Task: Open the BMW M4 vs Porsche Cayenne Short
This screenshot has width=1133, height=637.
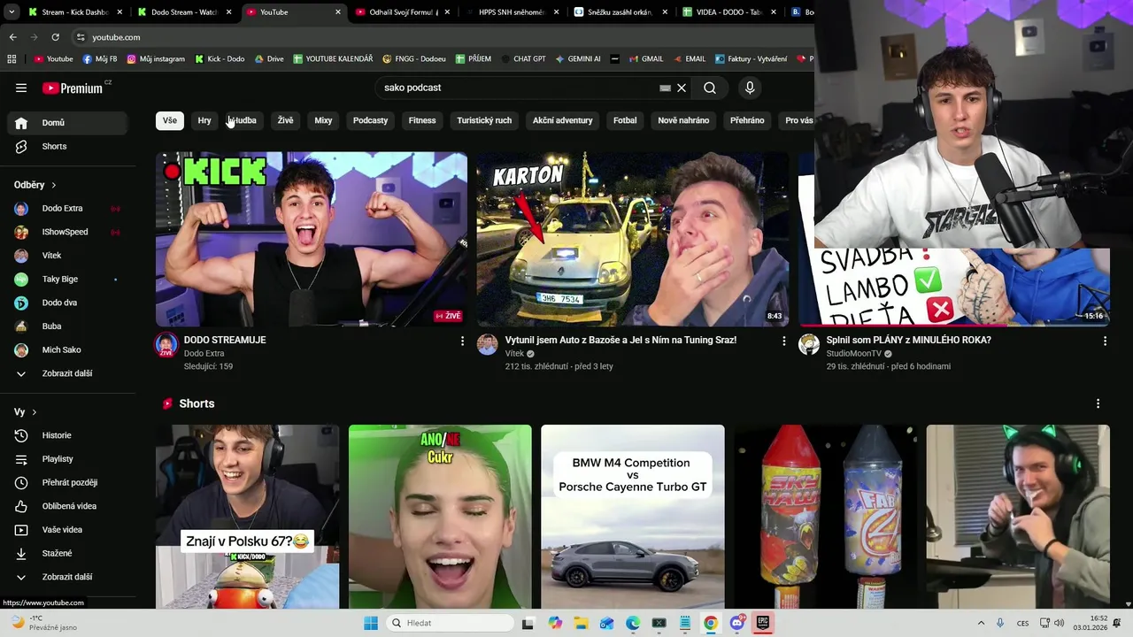Action: coord(632,517)
